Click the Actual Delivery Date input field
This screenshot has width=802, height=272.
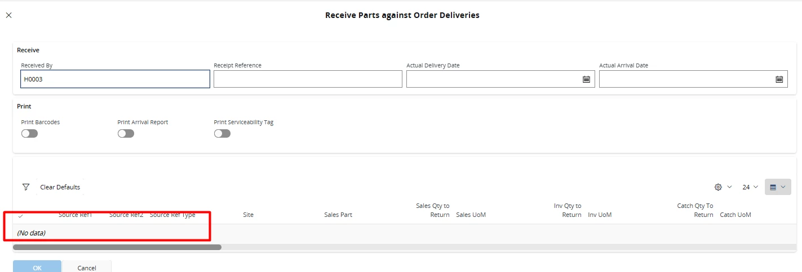[493, 79]
